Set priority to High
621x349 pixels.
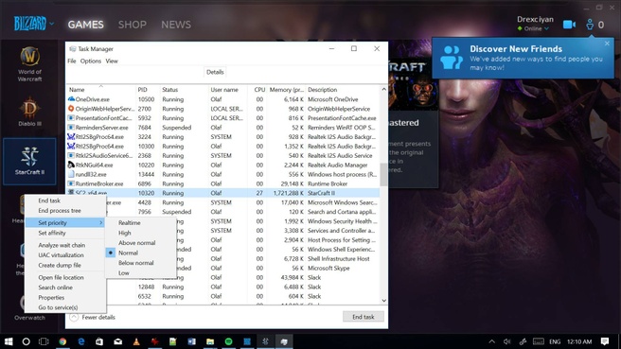141,233
